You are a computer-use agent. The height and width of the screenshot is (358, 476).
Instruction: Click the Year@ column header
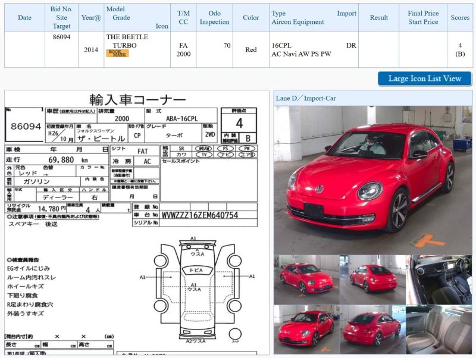click(91, 18)
